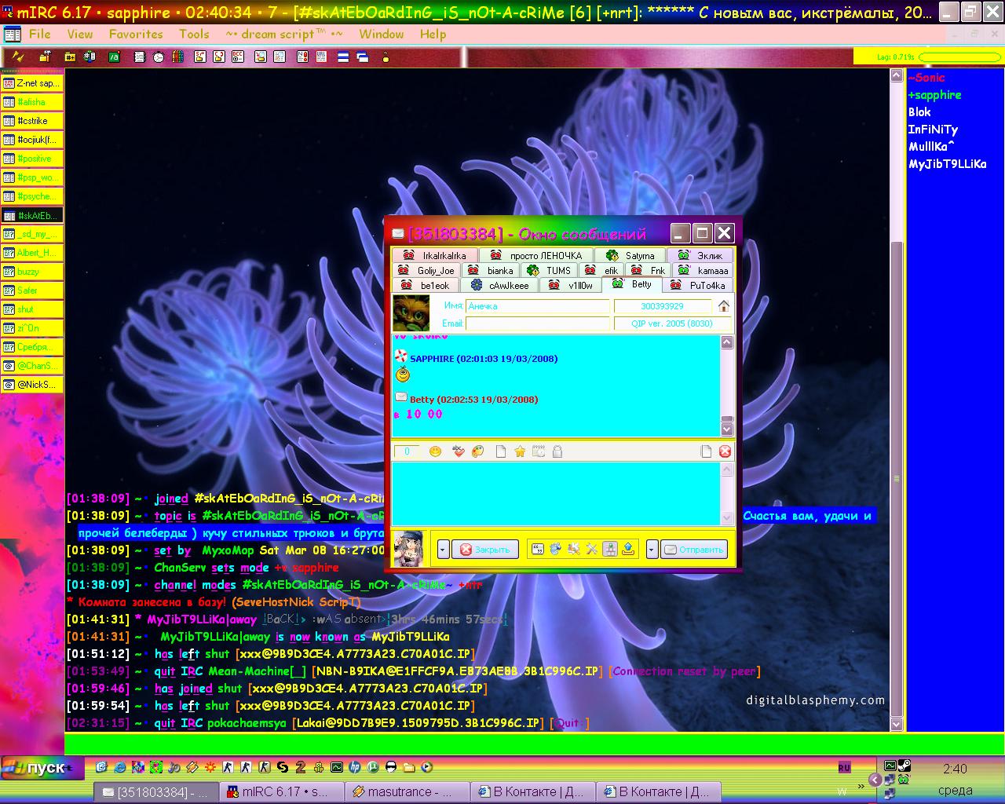Open the smiley picker in the message window
Image resolution: width=1005 pixels, height=804 pixels.
(435, 451)
